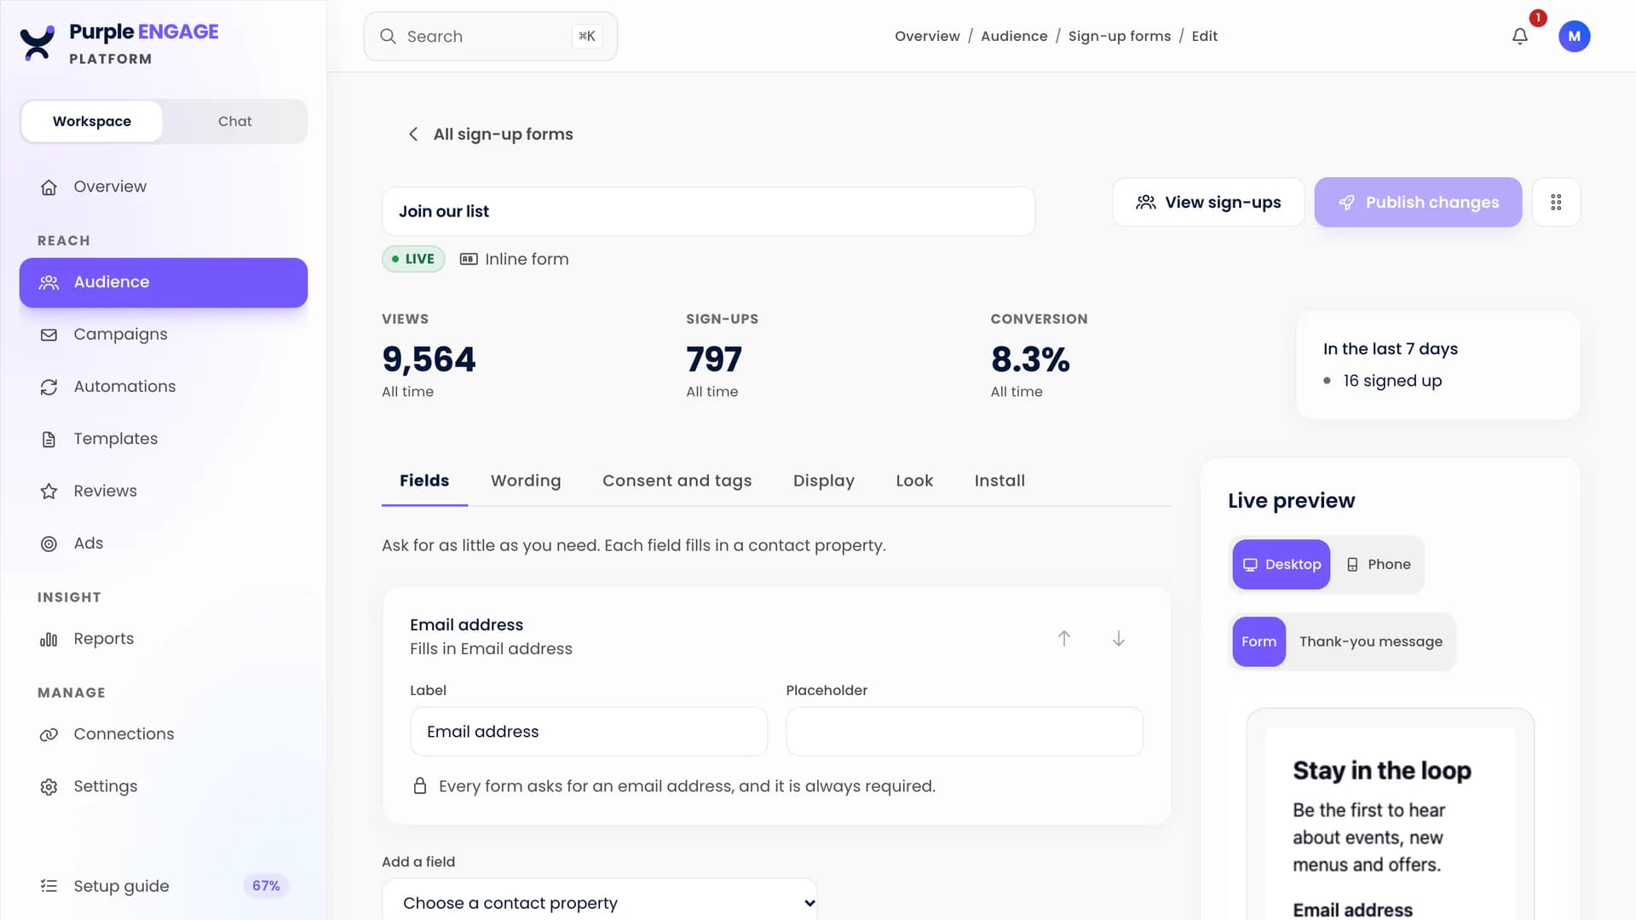Click the empty Placeholder field
This screenshot has width=1636, height=920.
[965, 732]
